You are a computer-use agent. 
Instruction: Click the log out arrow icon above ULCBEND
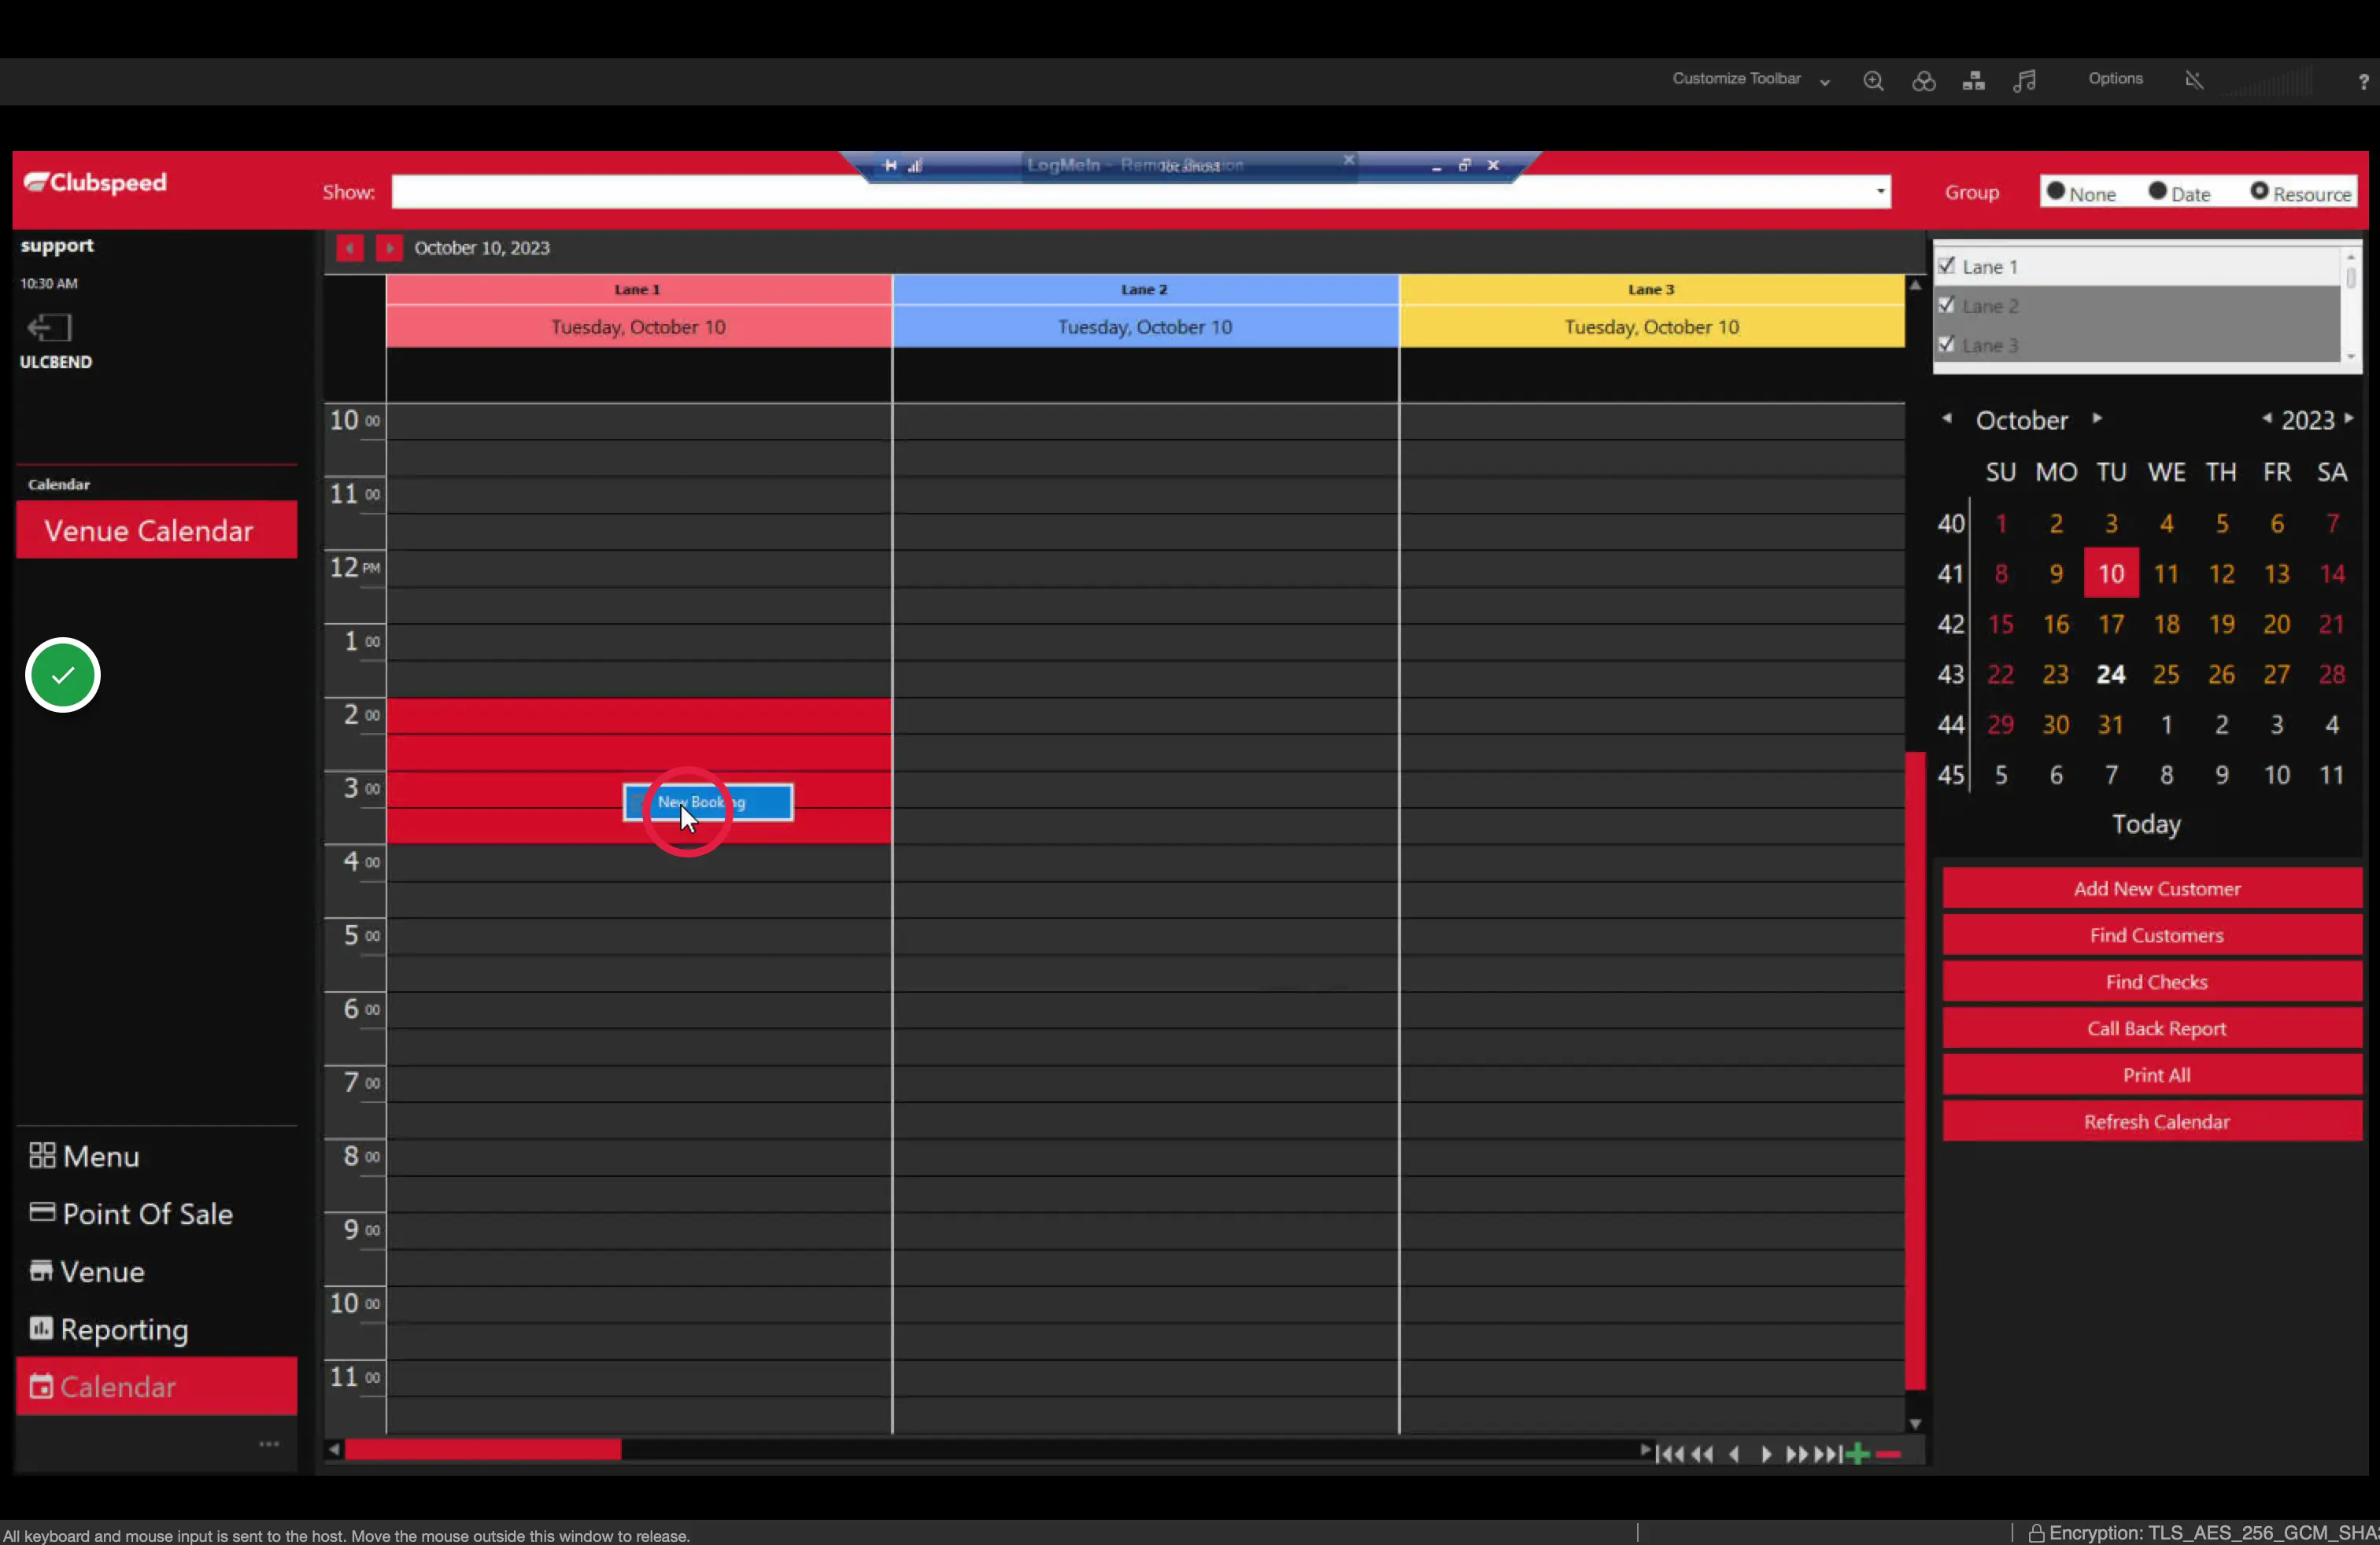coord(49,326)
